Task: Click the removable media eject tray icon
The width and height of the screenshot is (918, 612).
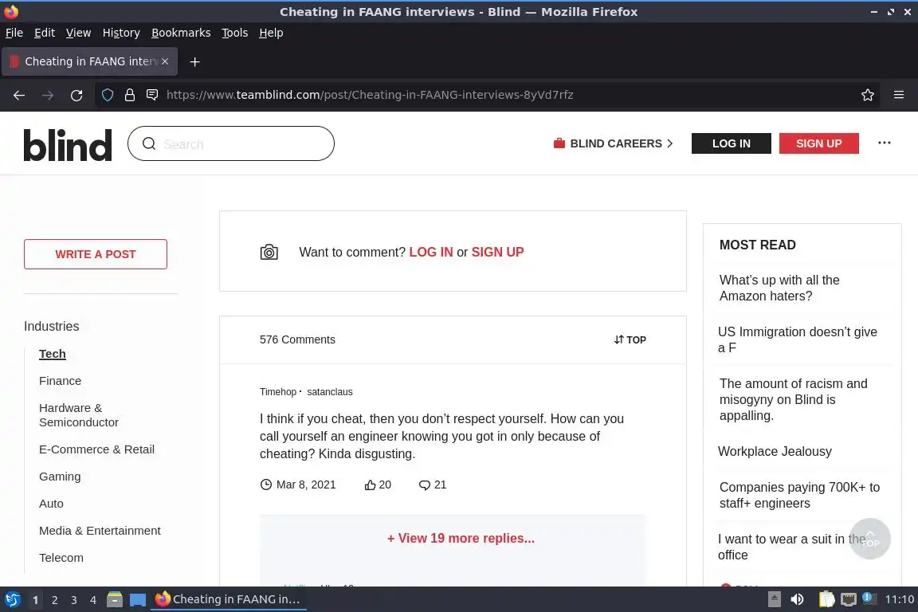Action: coord(774,600)
